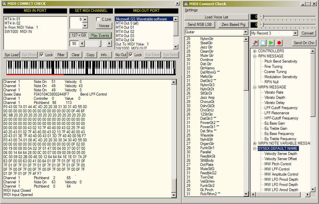Expand the CONTROLLERS tree node
This screenshot has height=204, width=319.
coord(254,51)
